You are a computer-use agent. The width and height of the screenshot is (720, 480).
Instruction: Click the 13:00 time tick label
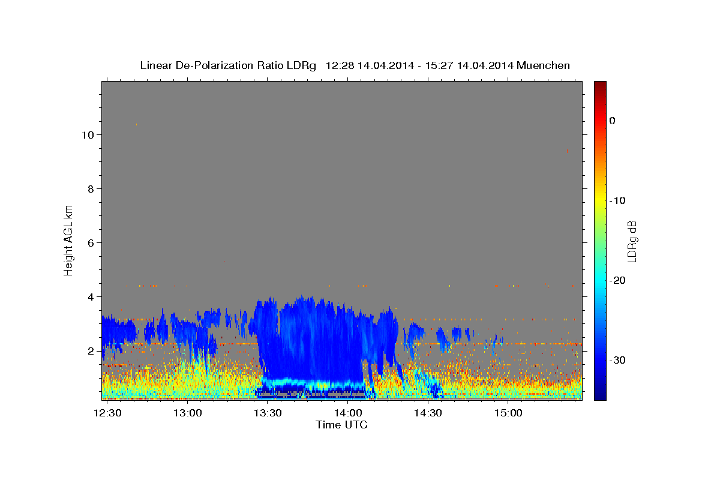pyautogui.click(x=188, y=413)
